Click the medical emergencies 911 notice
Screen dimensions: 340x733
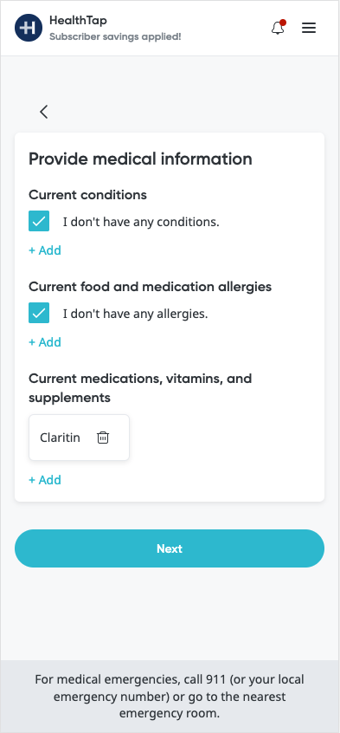[170, 697]
